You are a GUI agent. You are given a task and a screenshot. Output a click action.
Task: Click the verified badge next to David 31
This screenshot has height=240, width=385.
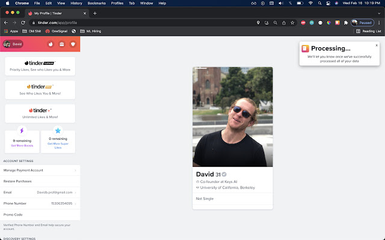click(224, 175)
